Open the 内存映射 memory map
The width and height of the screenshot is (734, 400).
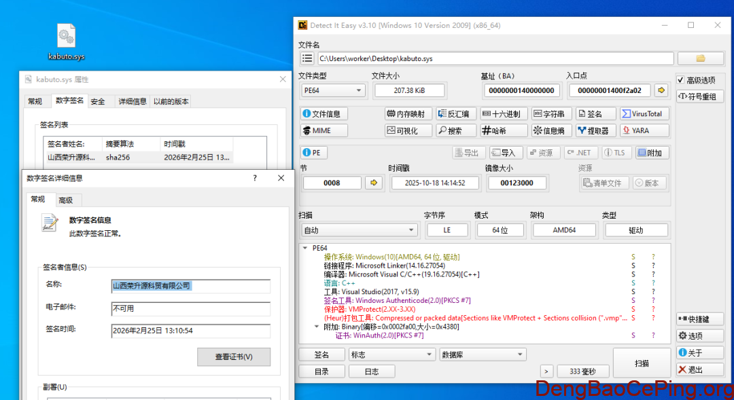408,113
